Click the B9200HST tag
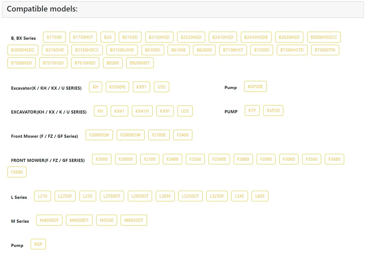 140,63
